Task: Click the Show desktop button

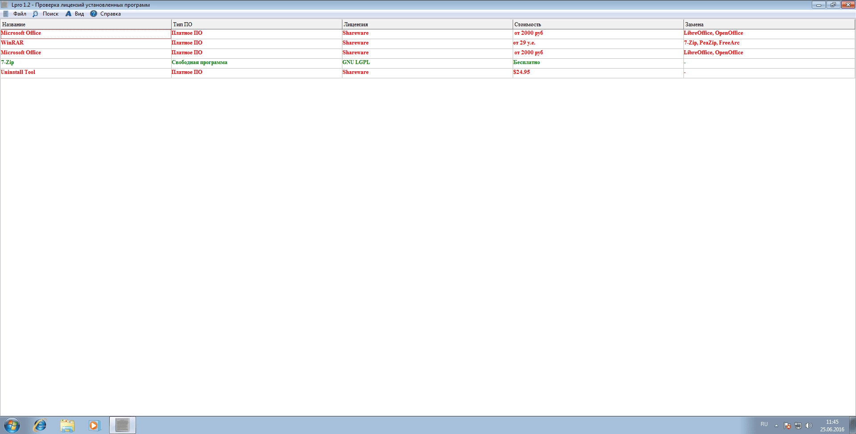Action: [x=852, y=426]
